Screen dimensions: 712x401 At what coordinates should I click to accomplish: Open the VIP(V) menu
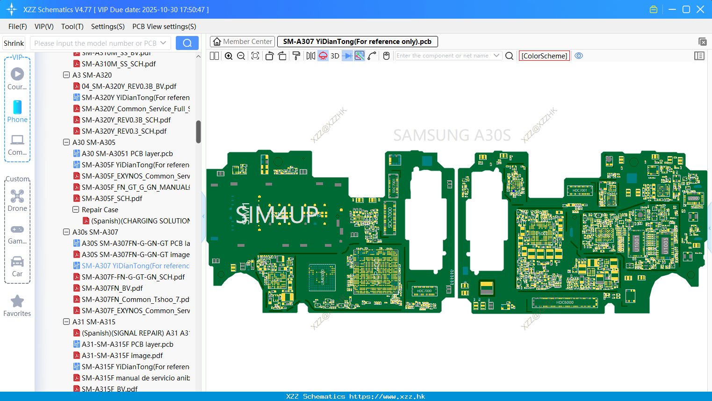tap(44, 27)
